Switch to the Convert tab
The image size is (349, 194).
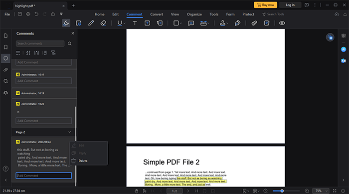click(157, 14)
